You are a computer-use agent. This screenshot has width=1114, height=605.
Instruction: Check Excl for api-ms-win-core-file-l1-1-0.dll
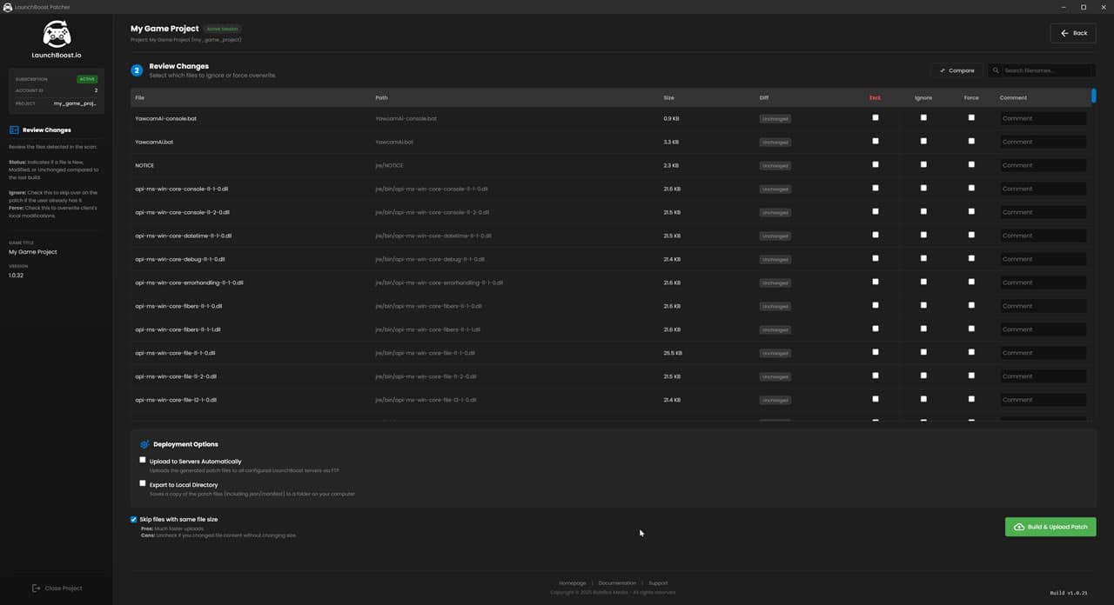click(876, 352)
